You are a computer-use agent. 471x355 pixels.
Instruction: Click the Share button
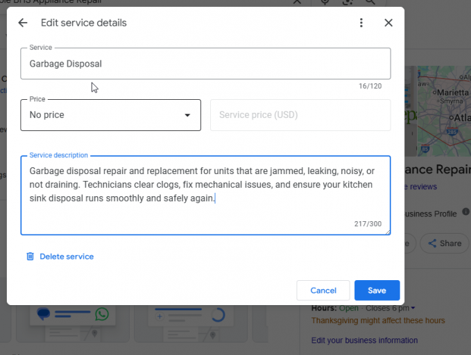pos(445,243)
